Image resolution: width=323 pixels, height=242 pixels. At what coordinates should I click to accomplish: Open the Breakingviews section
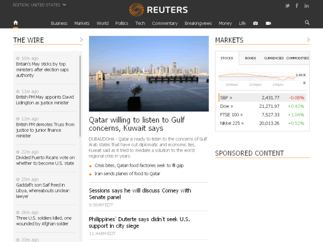pyautogui.click(x=198, y=23)
